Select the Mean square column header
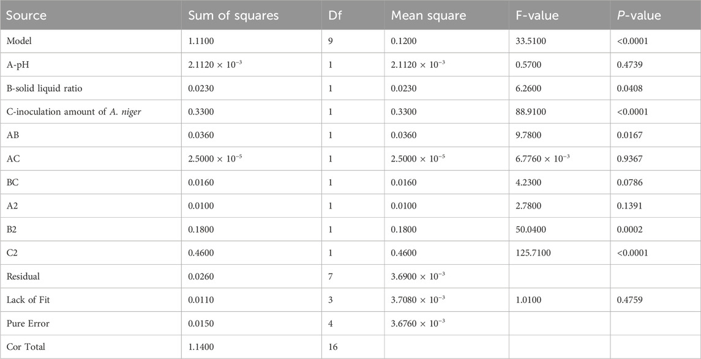Viewport: 701px width, 359px height. pos(429,15)
